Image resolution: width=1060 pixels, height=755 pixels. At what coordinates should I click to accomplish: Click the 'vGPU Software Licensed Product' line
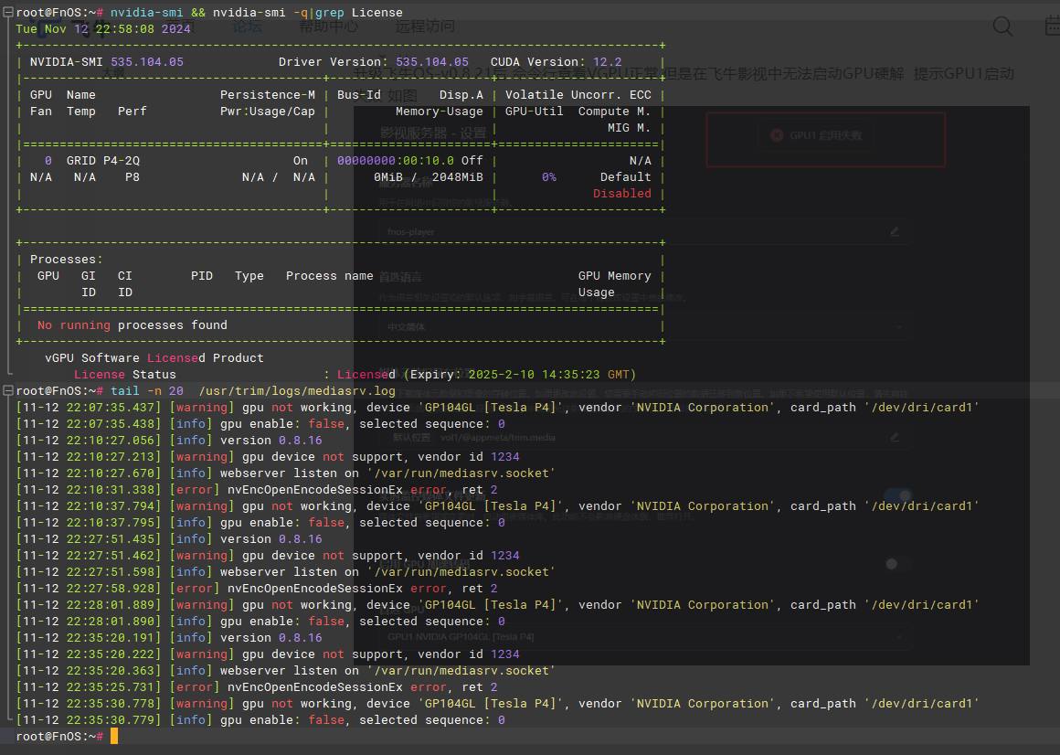(x=154, y=358)
